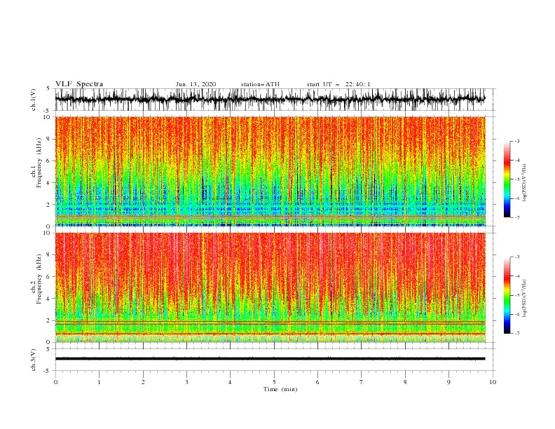This screenshot has height=429, width=555.
Task: Click the "8" kHz tick on the ch.1 frequency axis
Action: tap(49, 139)
